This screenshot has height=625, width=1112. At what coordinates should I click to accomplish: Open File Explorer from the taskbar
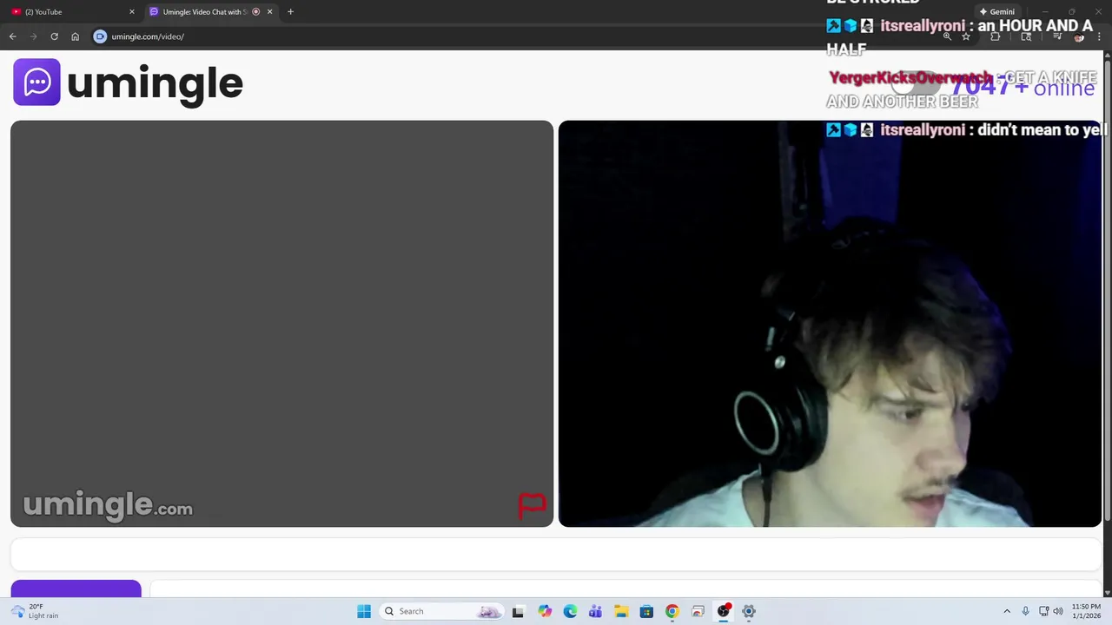coord(621,611)
